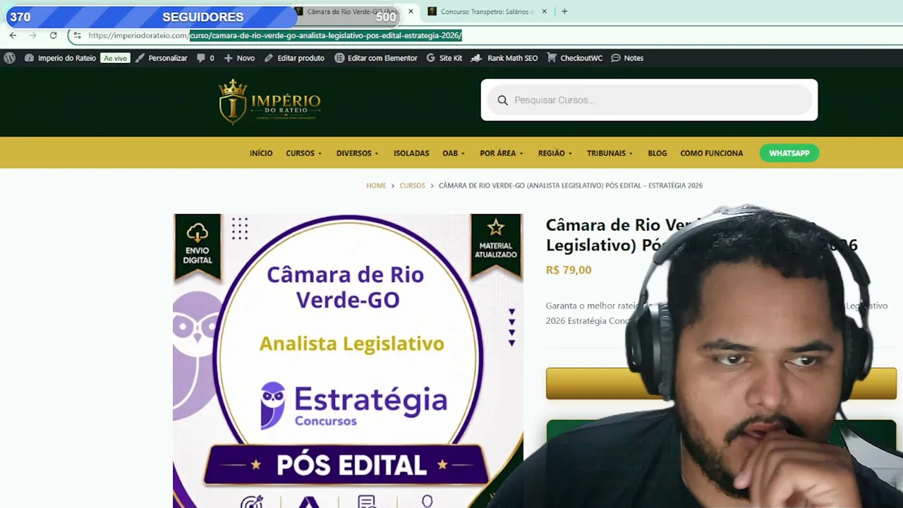
Task: Switch to the Concurso Transpetro: Salários tab
Action: [x=487, y=11]
